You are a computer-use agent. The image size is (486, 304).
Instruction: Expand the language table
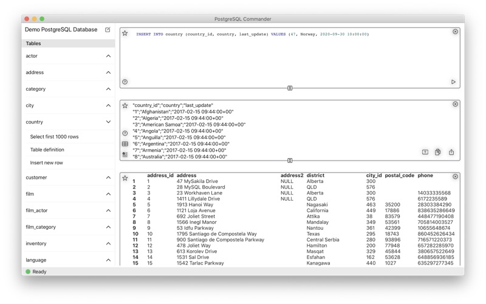(x=108, y=260)
